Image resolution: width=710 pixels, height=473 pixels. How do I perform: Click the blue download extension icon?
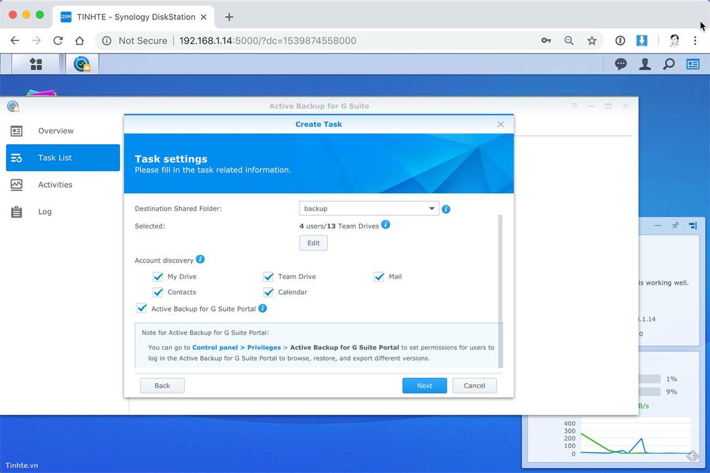[x=641, y=41]
